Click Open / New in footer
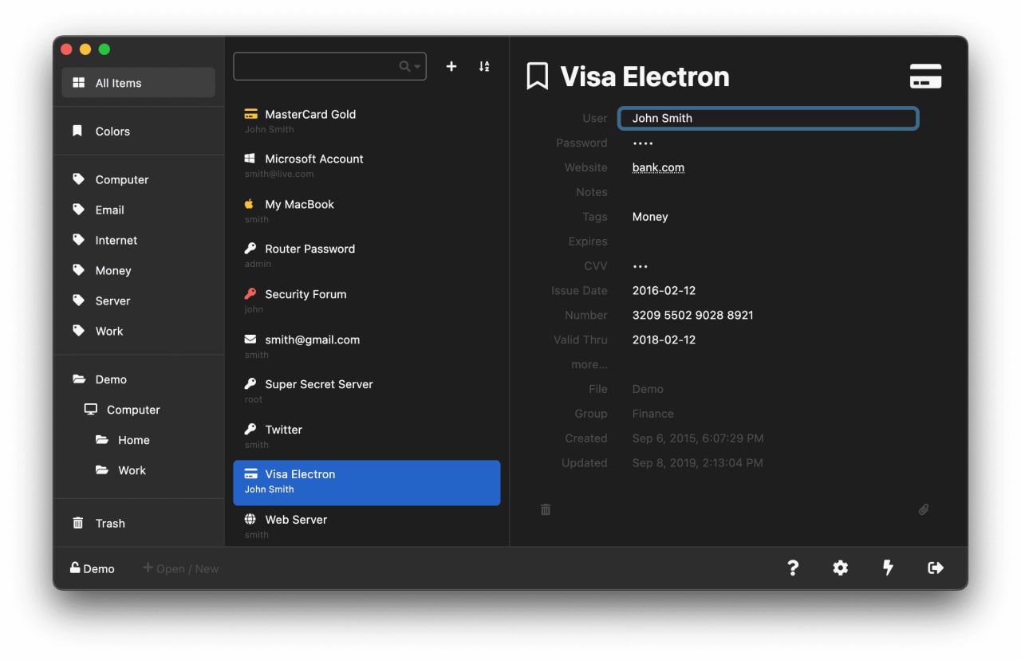 click(181, 568)
